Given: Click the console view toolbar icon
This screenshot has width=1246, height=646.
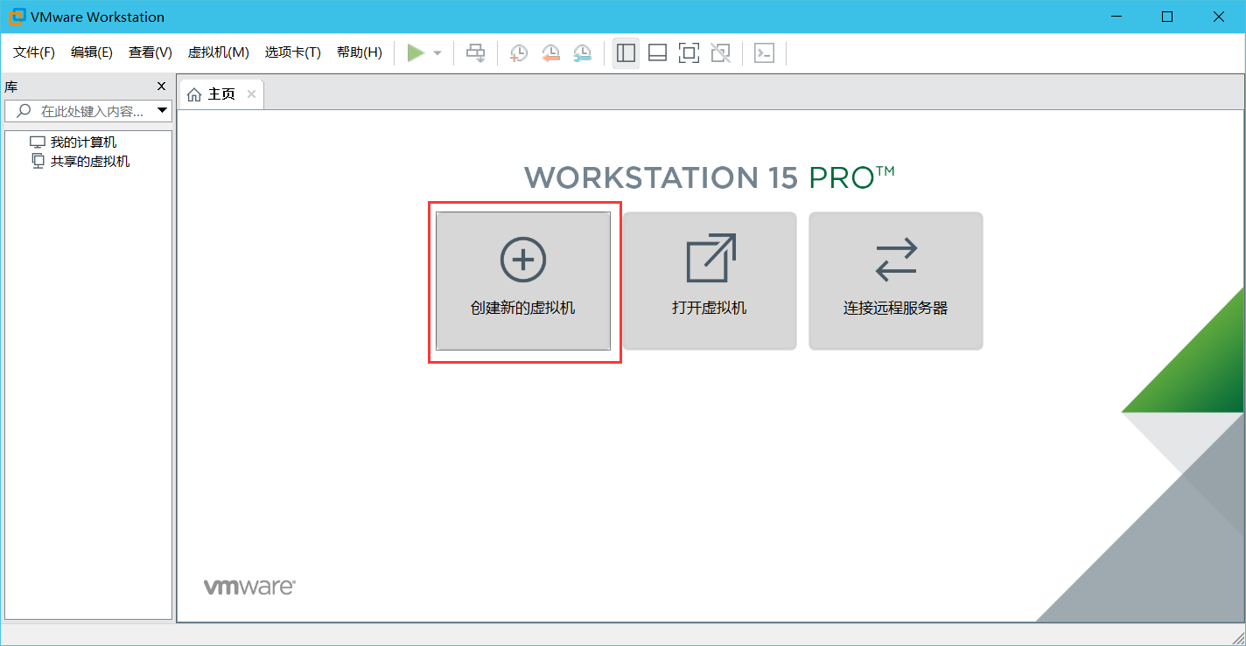Looking at the screenshot, I should tap(764, 53).
